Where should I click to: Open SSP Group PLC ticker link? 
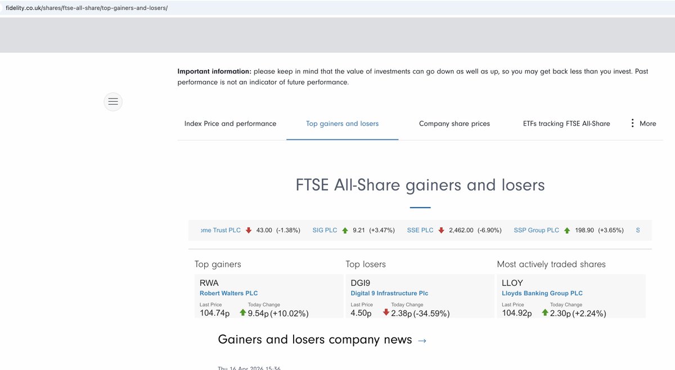(x=537, y=231)
